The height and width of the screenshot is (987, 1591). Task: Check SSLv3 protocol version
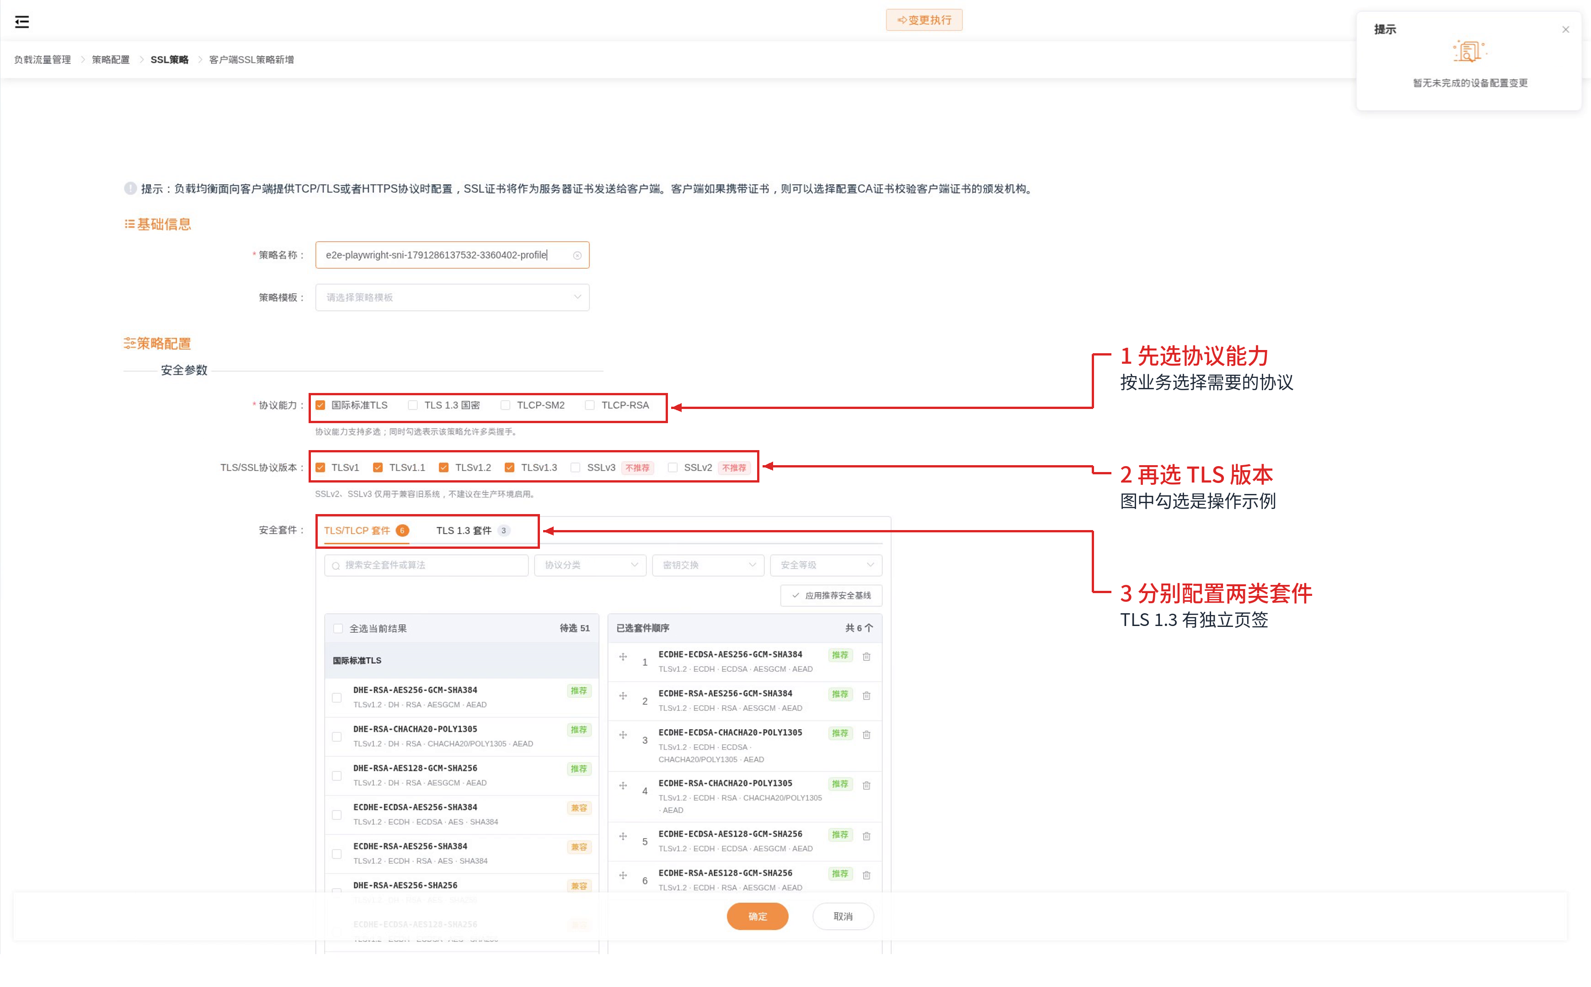pos(576,467)
